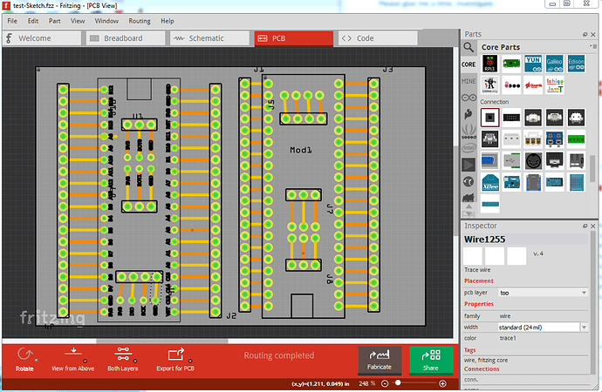602x392 pixels.
Task: Pick the USB connector part
Action: pyautogui.click(x=511, y=160)
